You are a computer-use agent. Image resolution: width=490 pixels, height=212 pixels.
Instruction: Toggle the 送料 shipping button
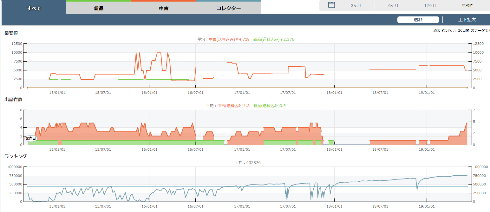[x=418, y=20]
